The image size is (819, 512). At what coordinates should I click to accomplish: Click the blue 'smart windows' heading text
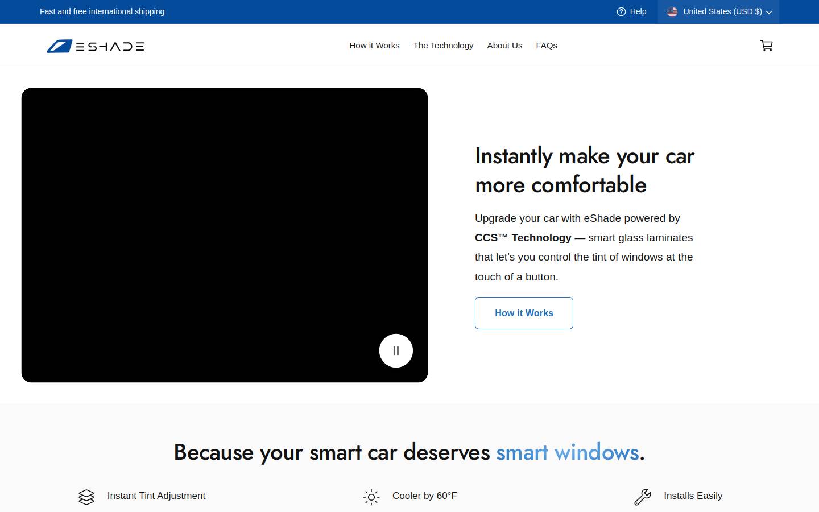(x=568, y=452)
